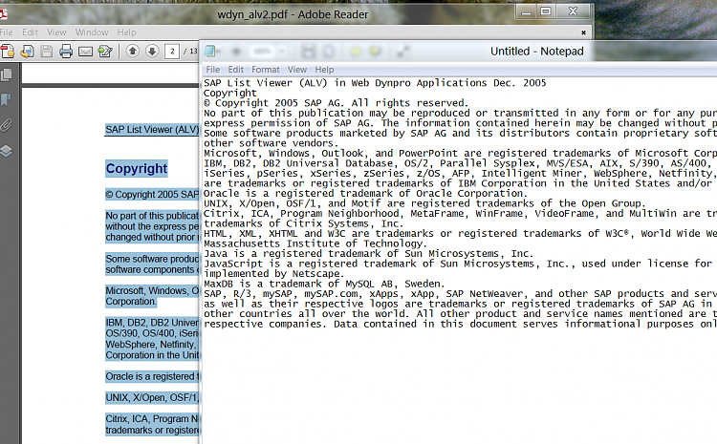
Task: Click the Create PDF icon in Reader toolbar
Action: click(x=8, y=52)
